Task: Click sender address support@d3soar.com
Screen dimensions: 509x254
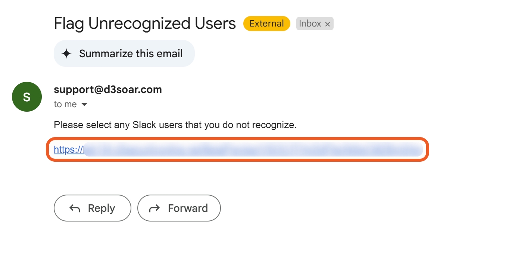Action: 107,90
